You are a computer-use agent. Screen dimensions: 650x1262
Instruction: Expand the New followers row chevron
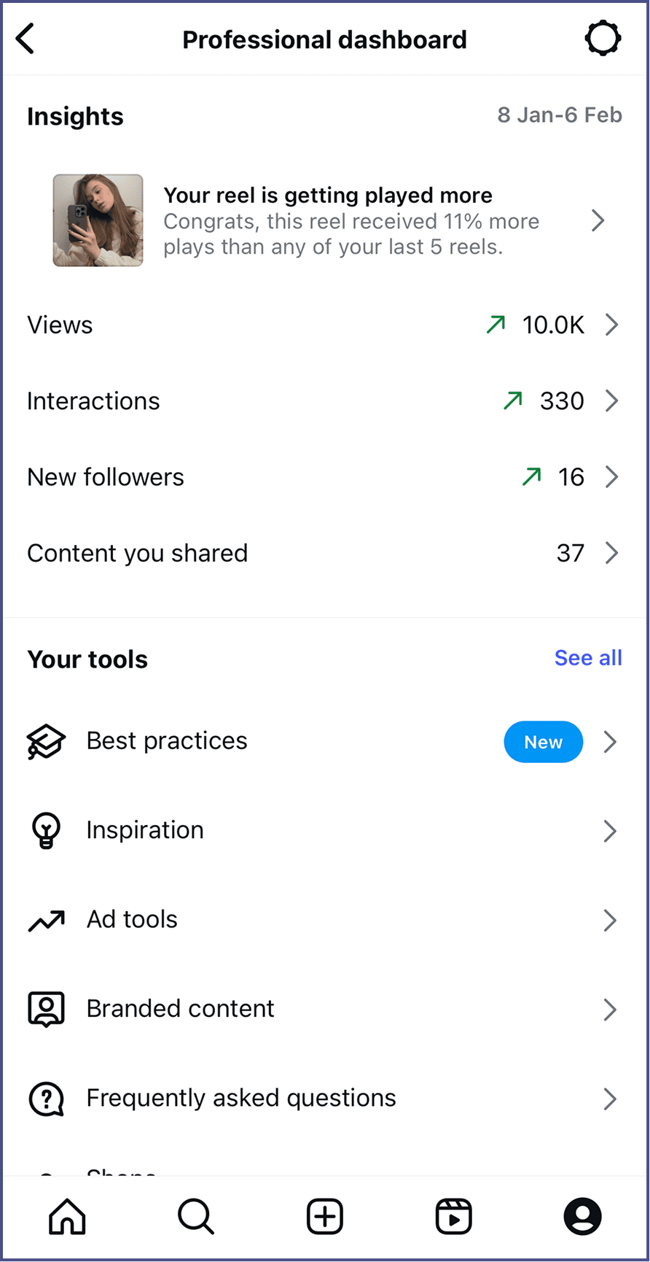[611, 477]
